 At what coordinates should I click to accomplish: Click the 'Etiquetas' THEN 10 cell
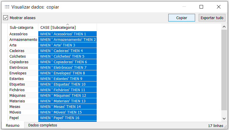tap(67, 84)
